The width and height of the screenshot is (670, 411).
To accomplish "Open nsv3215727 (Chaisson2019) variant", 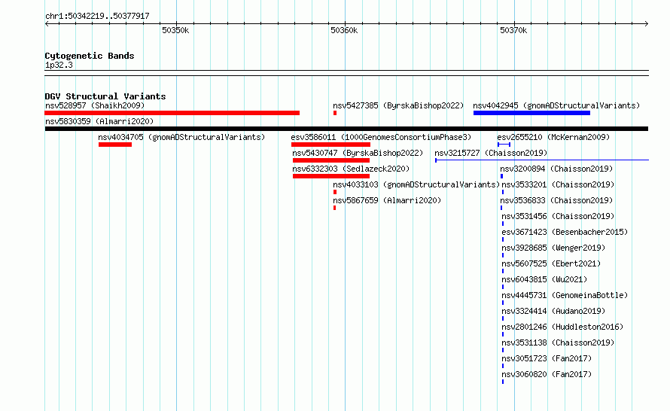I will [x=491, y=153].
